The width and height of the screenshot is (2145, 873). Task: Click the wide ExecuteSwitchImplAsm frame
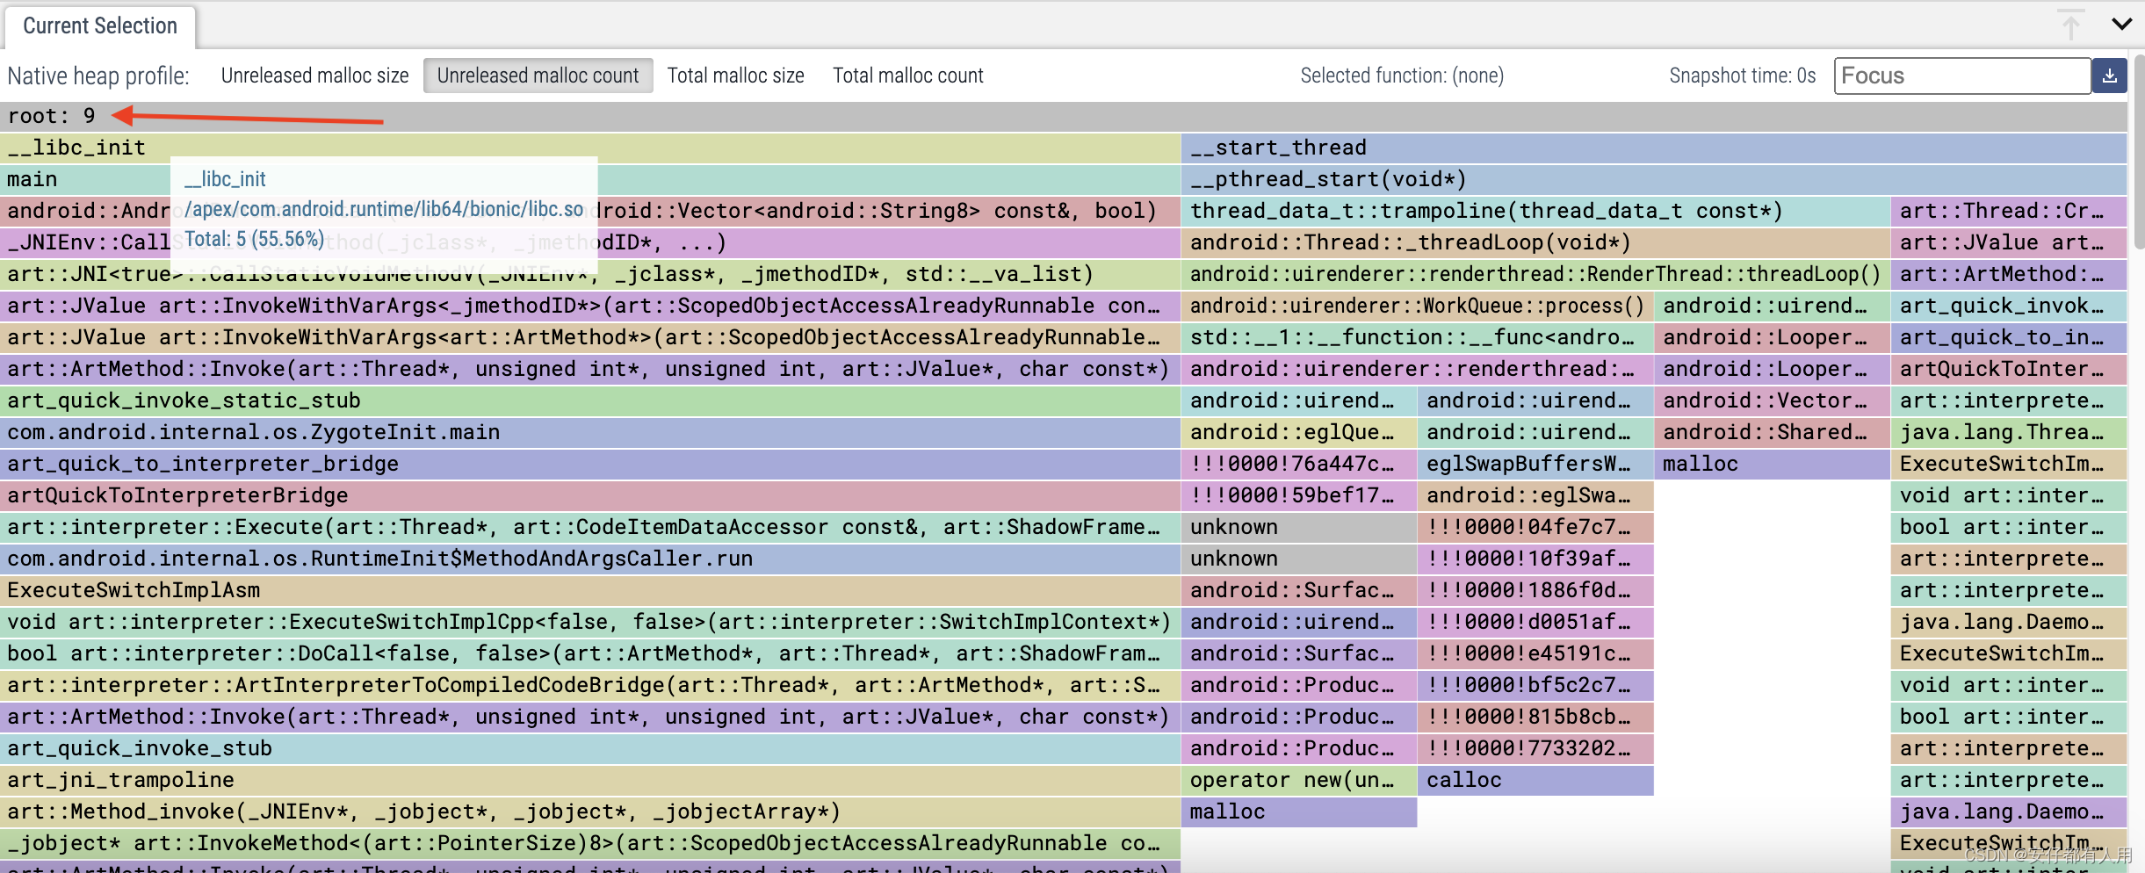click(590, 590)
